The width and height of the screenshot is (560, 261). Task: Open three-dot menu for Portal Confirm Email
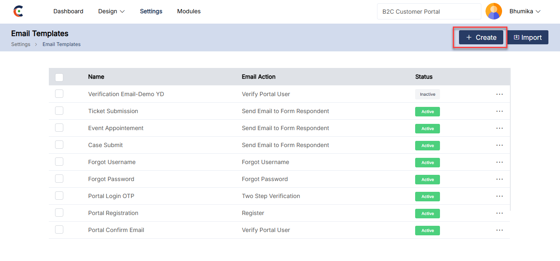click(x=499, y=230)
